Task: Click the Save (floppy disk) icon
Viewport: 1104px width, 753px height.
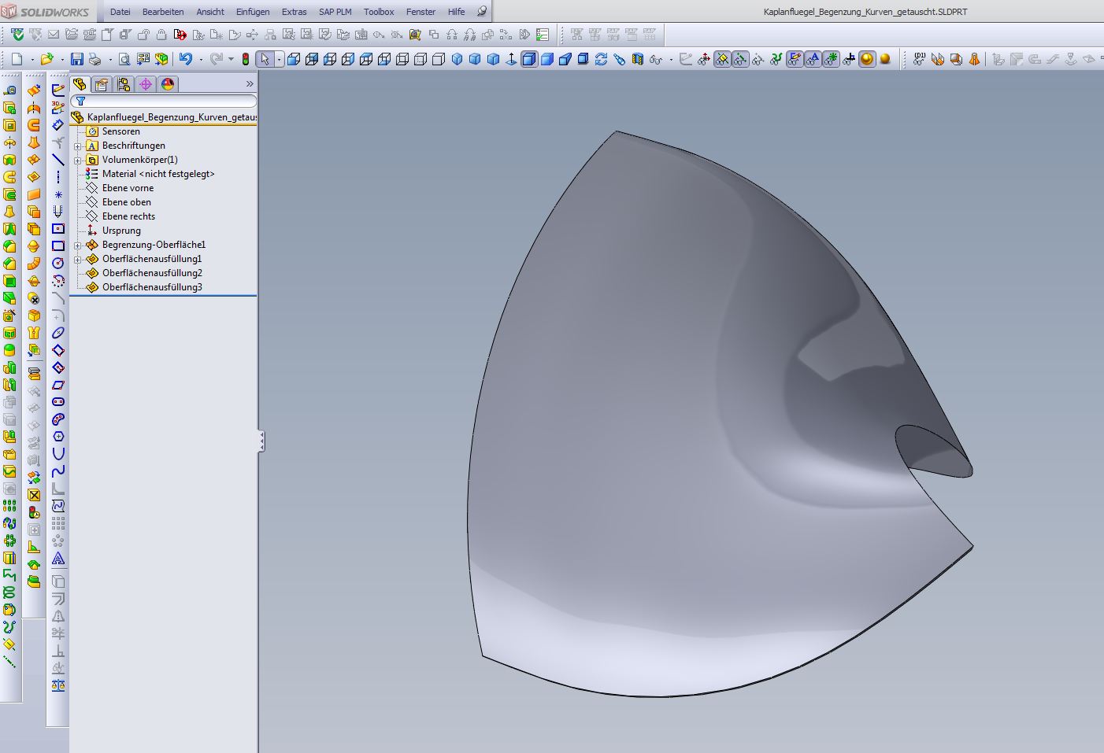Action: pyautogui.click(x=76, y=59)
